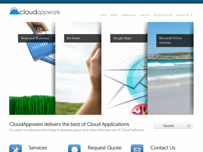The image size is (203, 152).
Task: Click the headline CloudAppware delivers the best
Action: 69,124
